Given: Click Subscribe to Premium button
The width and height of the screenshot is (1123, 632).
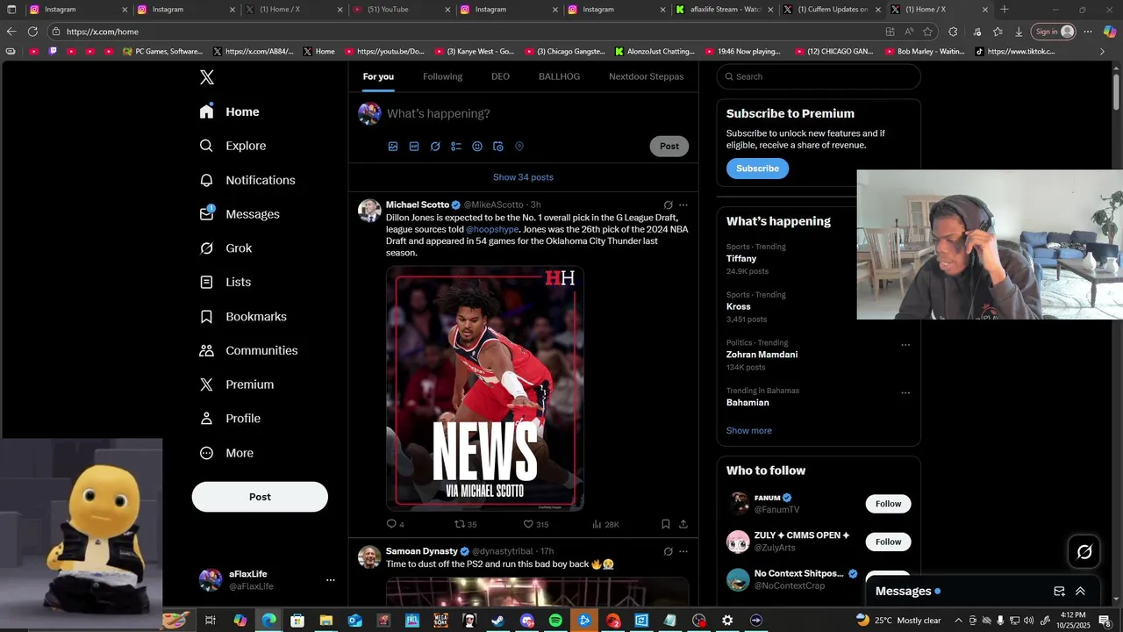Looking at the screenshot, I should tap(757, 169).
